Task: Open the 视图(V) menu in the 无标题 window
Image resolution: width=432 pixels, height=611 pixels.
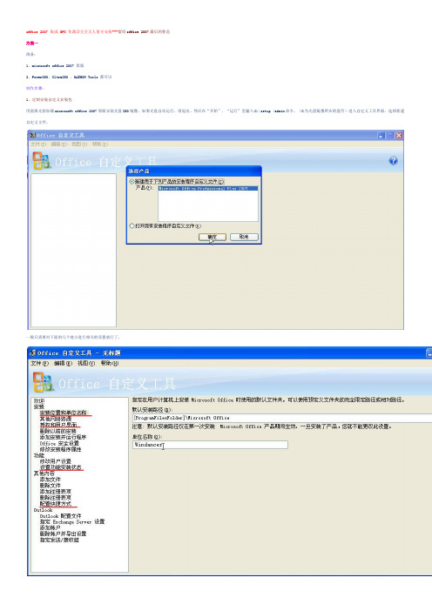Action: tap(86, 363)
